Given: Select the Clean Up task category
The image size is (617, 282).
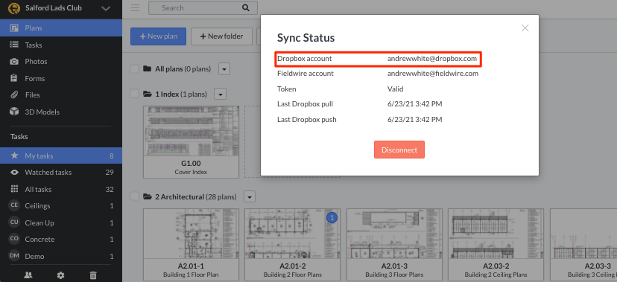Looking at the screenshot, I should pyautogui.click(x=61, y=222).
